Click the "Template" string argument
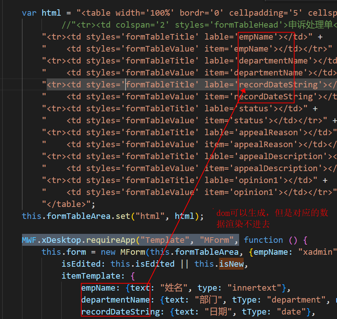The width and height of the screenshot is (337, 319). (x=165, y=240)
